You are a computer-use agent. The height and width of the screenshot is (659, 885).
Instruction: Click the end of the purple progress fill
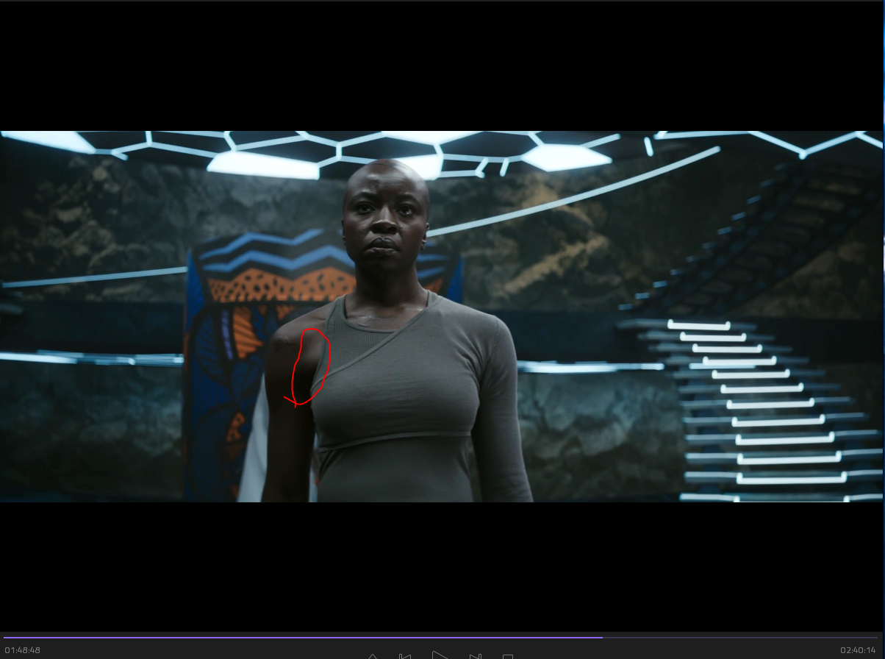point(602,637)
